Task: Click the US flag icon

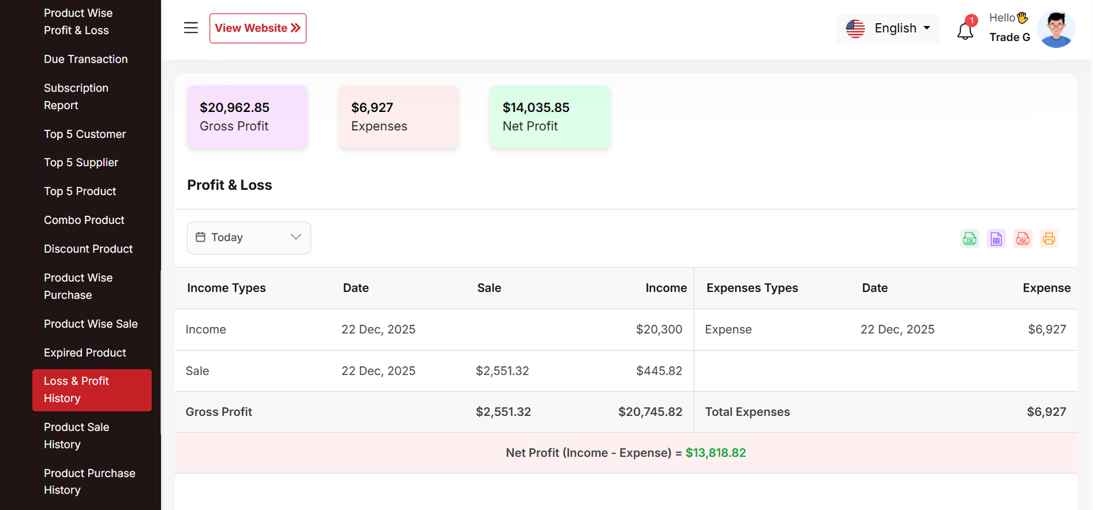Action: (x=855, y=29)
